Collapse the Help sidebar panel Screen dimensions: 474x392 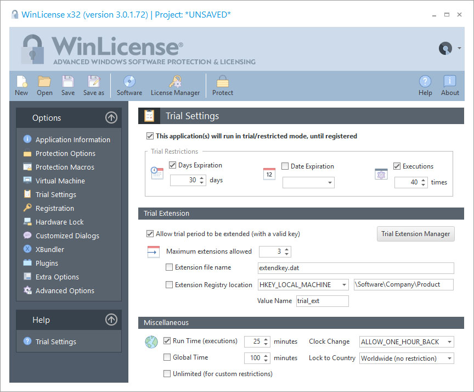(x=111, y=320)
